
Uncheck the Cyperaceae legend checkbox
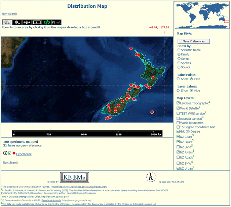point(9,153)
